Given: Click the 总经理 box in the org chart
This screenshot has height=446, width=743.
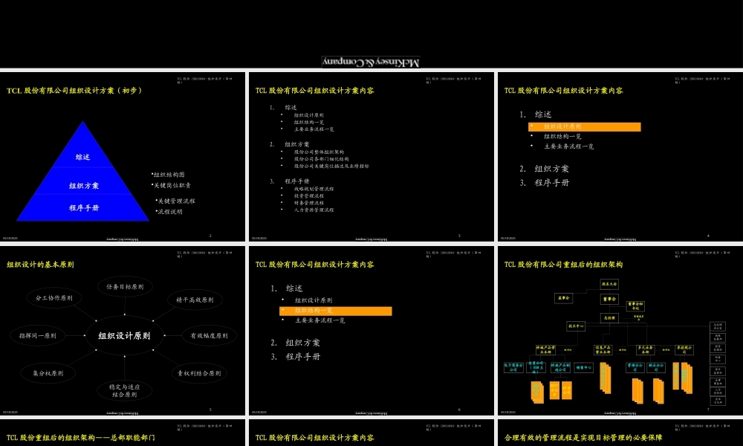Looking at the screenshot, I should pyautogui.click(x=609, y=318).
